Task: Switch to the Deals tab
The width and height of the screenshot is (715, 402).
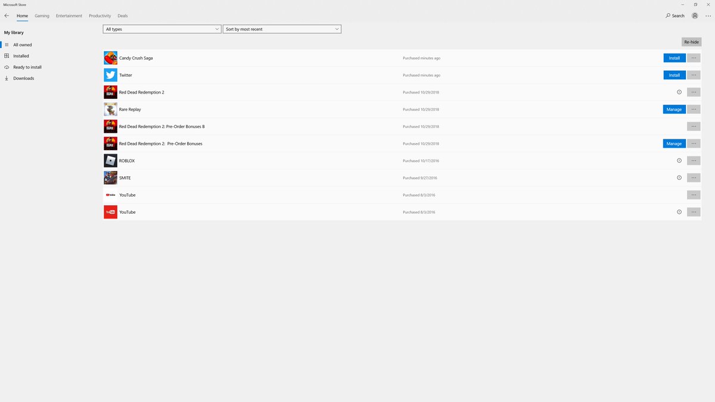Action: tap(123, 16)
